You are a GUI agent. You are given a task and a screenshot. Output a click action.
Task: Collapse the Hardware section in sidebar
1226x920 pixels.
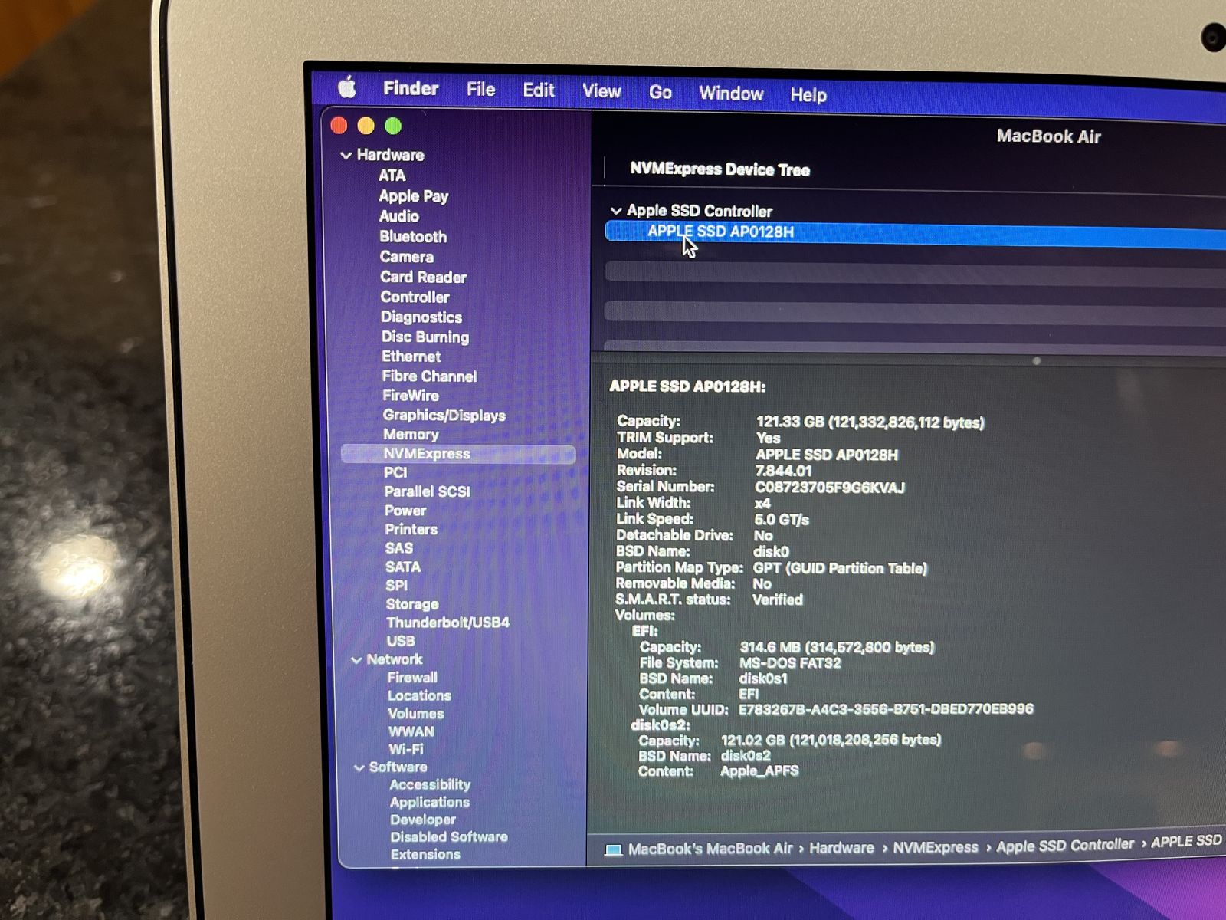346,156
